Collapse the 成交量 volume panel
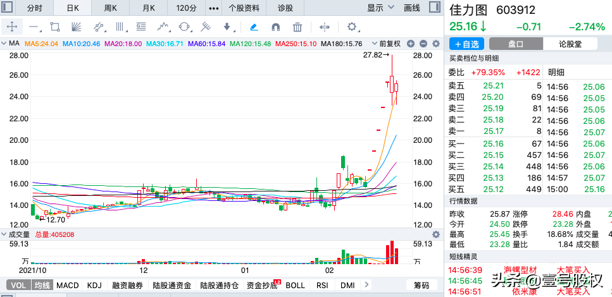The height and width of the screenshot is (297, 612). 4,234
